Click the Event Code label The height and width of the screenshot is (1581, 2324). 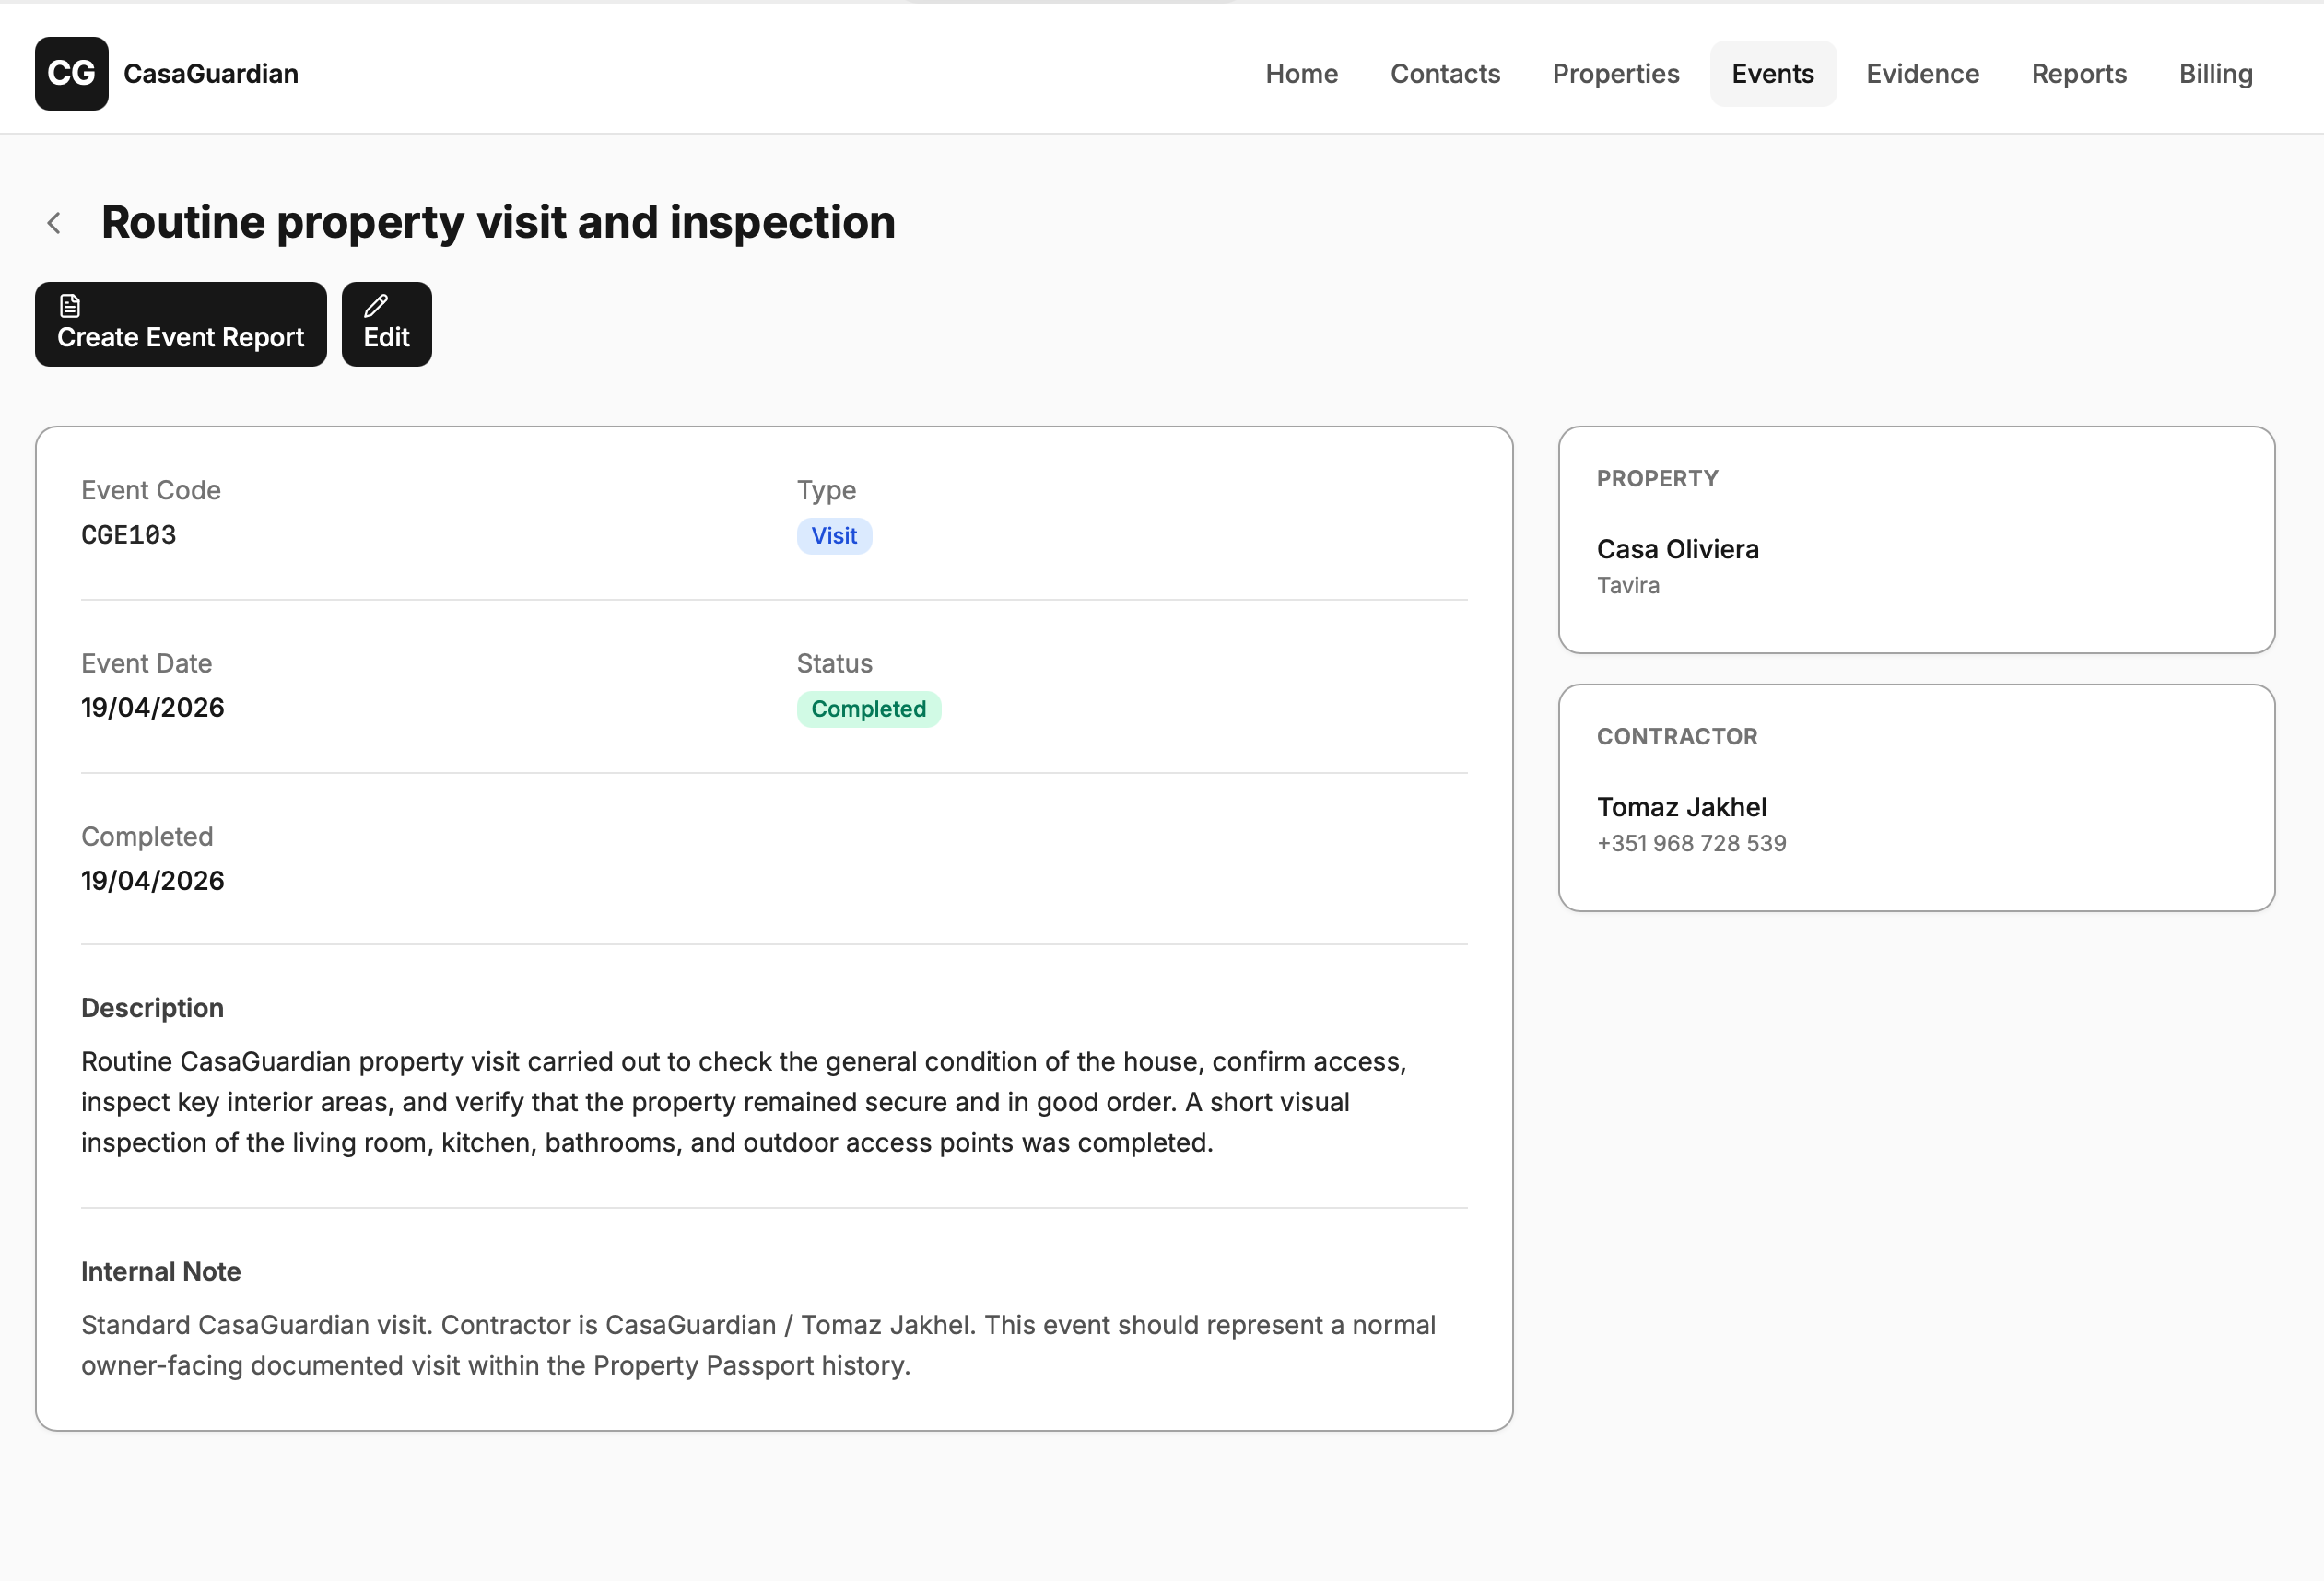click(x=151, y=490)
